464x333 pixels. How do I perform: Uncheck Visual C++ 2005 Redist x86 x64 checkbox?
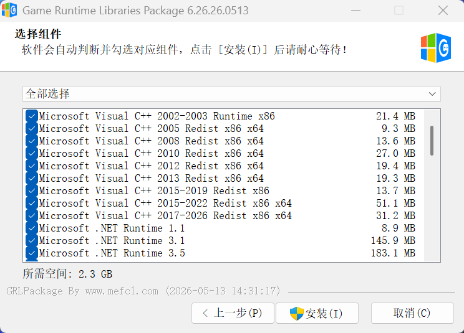tap(32, 128)
